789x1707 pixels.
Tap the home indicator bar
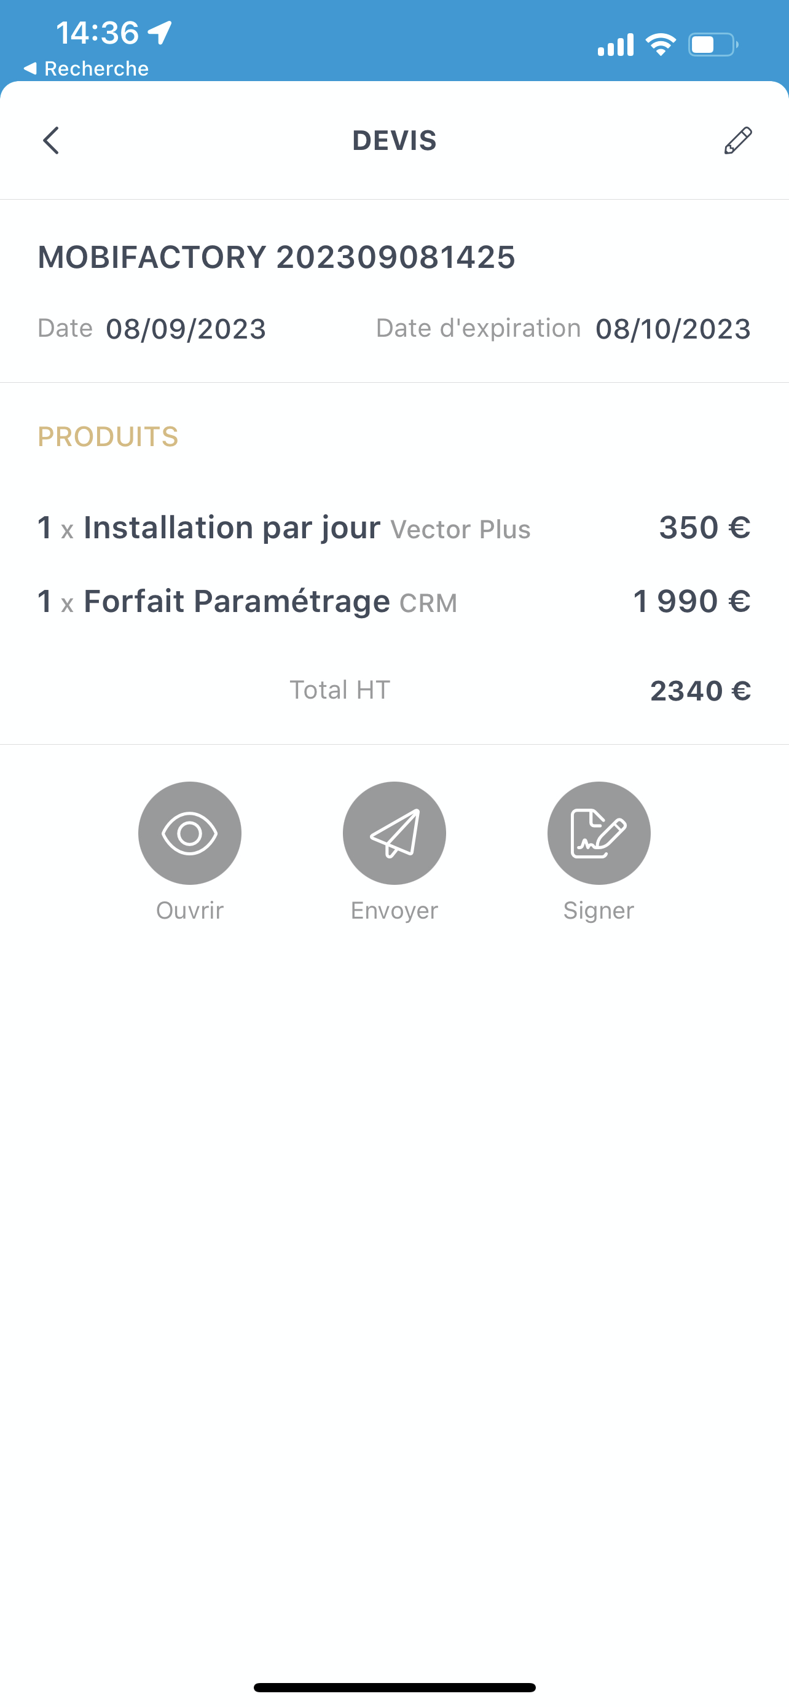394,1687
